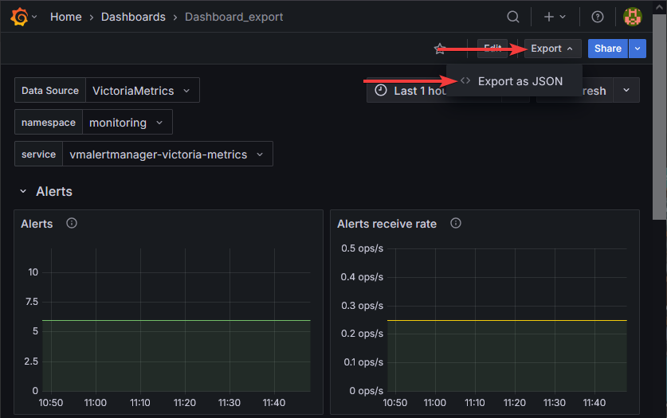Viewport: 667px width, 418px height.
Task: Open the Export dropdown button
Action: tap(552, 49)
